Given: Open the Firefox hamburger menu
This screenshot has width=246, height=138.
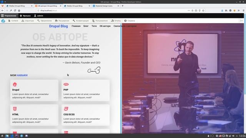Looking at the screenshot, I should pos(243,10).
